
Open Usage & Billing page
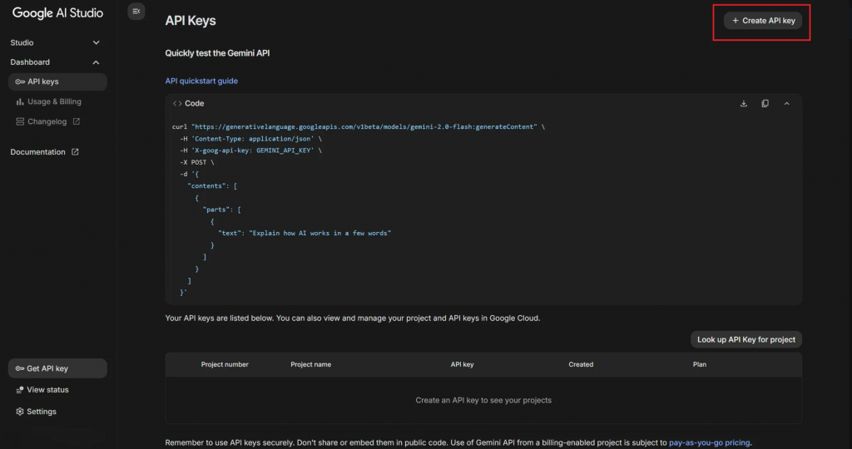(54, 101)
